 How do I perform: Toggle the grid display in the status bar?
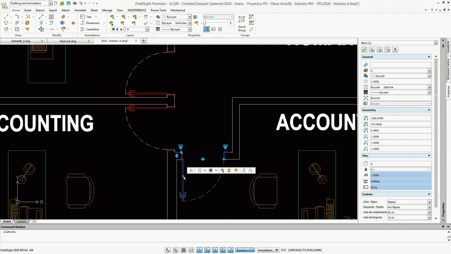(184, 250)
